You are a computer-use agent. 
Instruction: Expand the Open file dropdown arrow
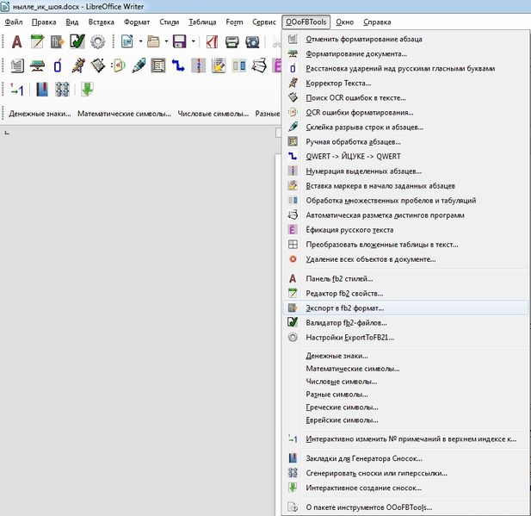coord(166,41)
